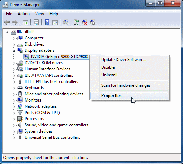Click the Show/Hide Console Tree toolbar icon
The image size is (183, 164).
pos(26,22)
